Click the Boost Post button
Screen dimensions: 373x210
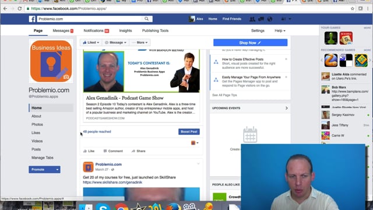point(189,132)
